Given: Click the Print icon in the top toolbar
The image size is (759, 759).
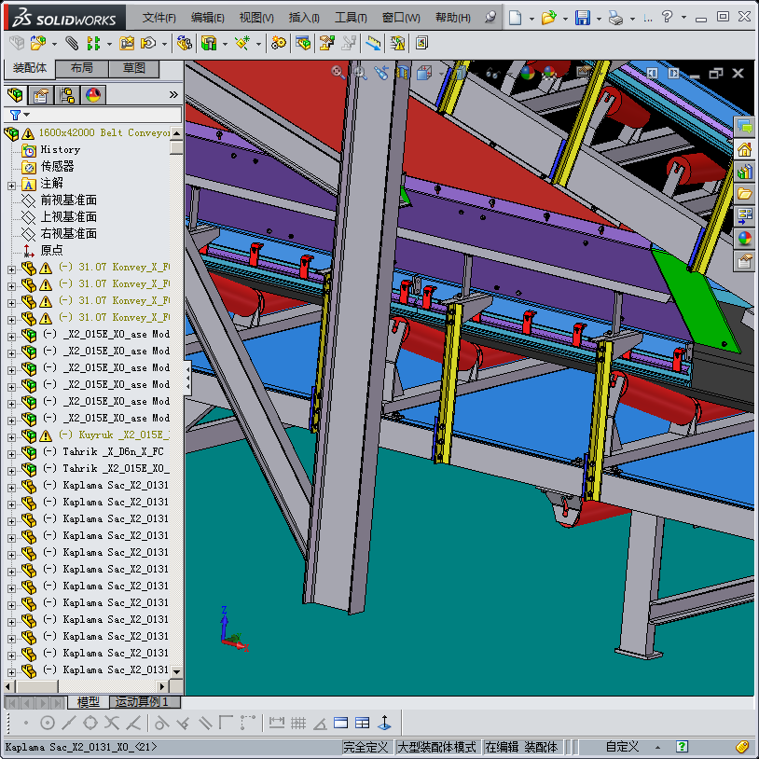Looking at the screenshot, I should tap(614, 18).
